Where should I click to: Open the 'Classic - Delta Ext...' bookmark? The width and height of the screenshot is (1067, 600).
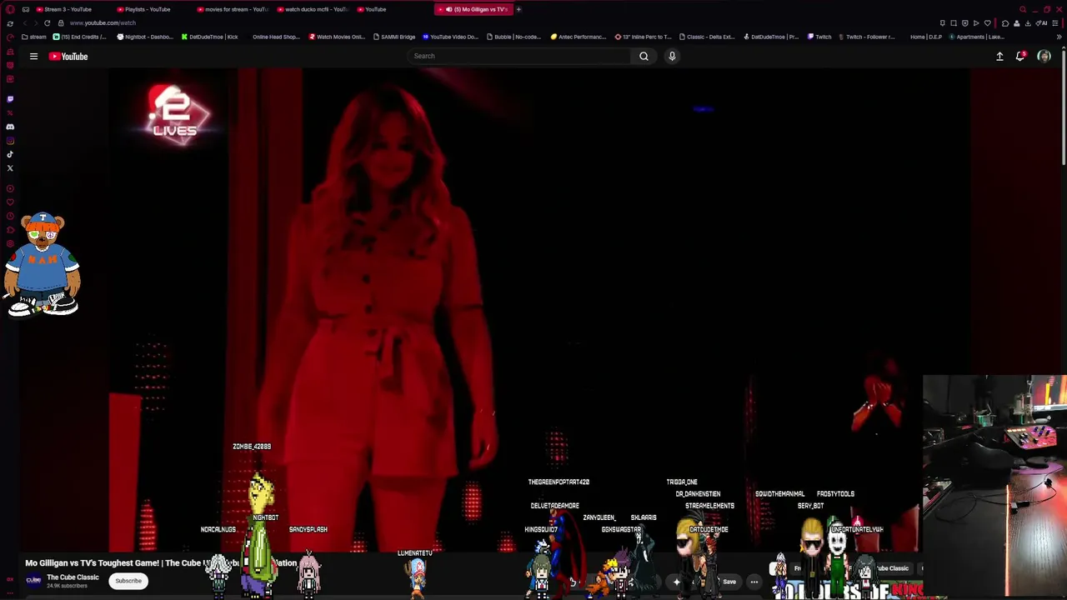coord(707,37)
